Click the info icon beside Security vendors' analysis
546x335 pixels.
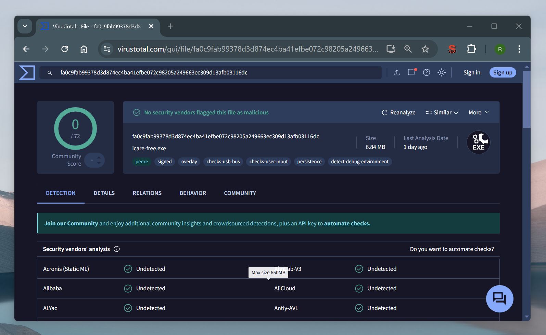[x=117, y=249]
